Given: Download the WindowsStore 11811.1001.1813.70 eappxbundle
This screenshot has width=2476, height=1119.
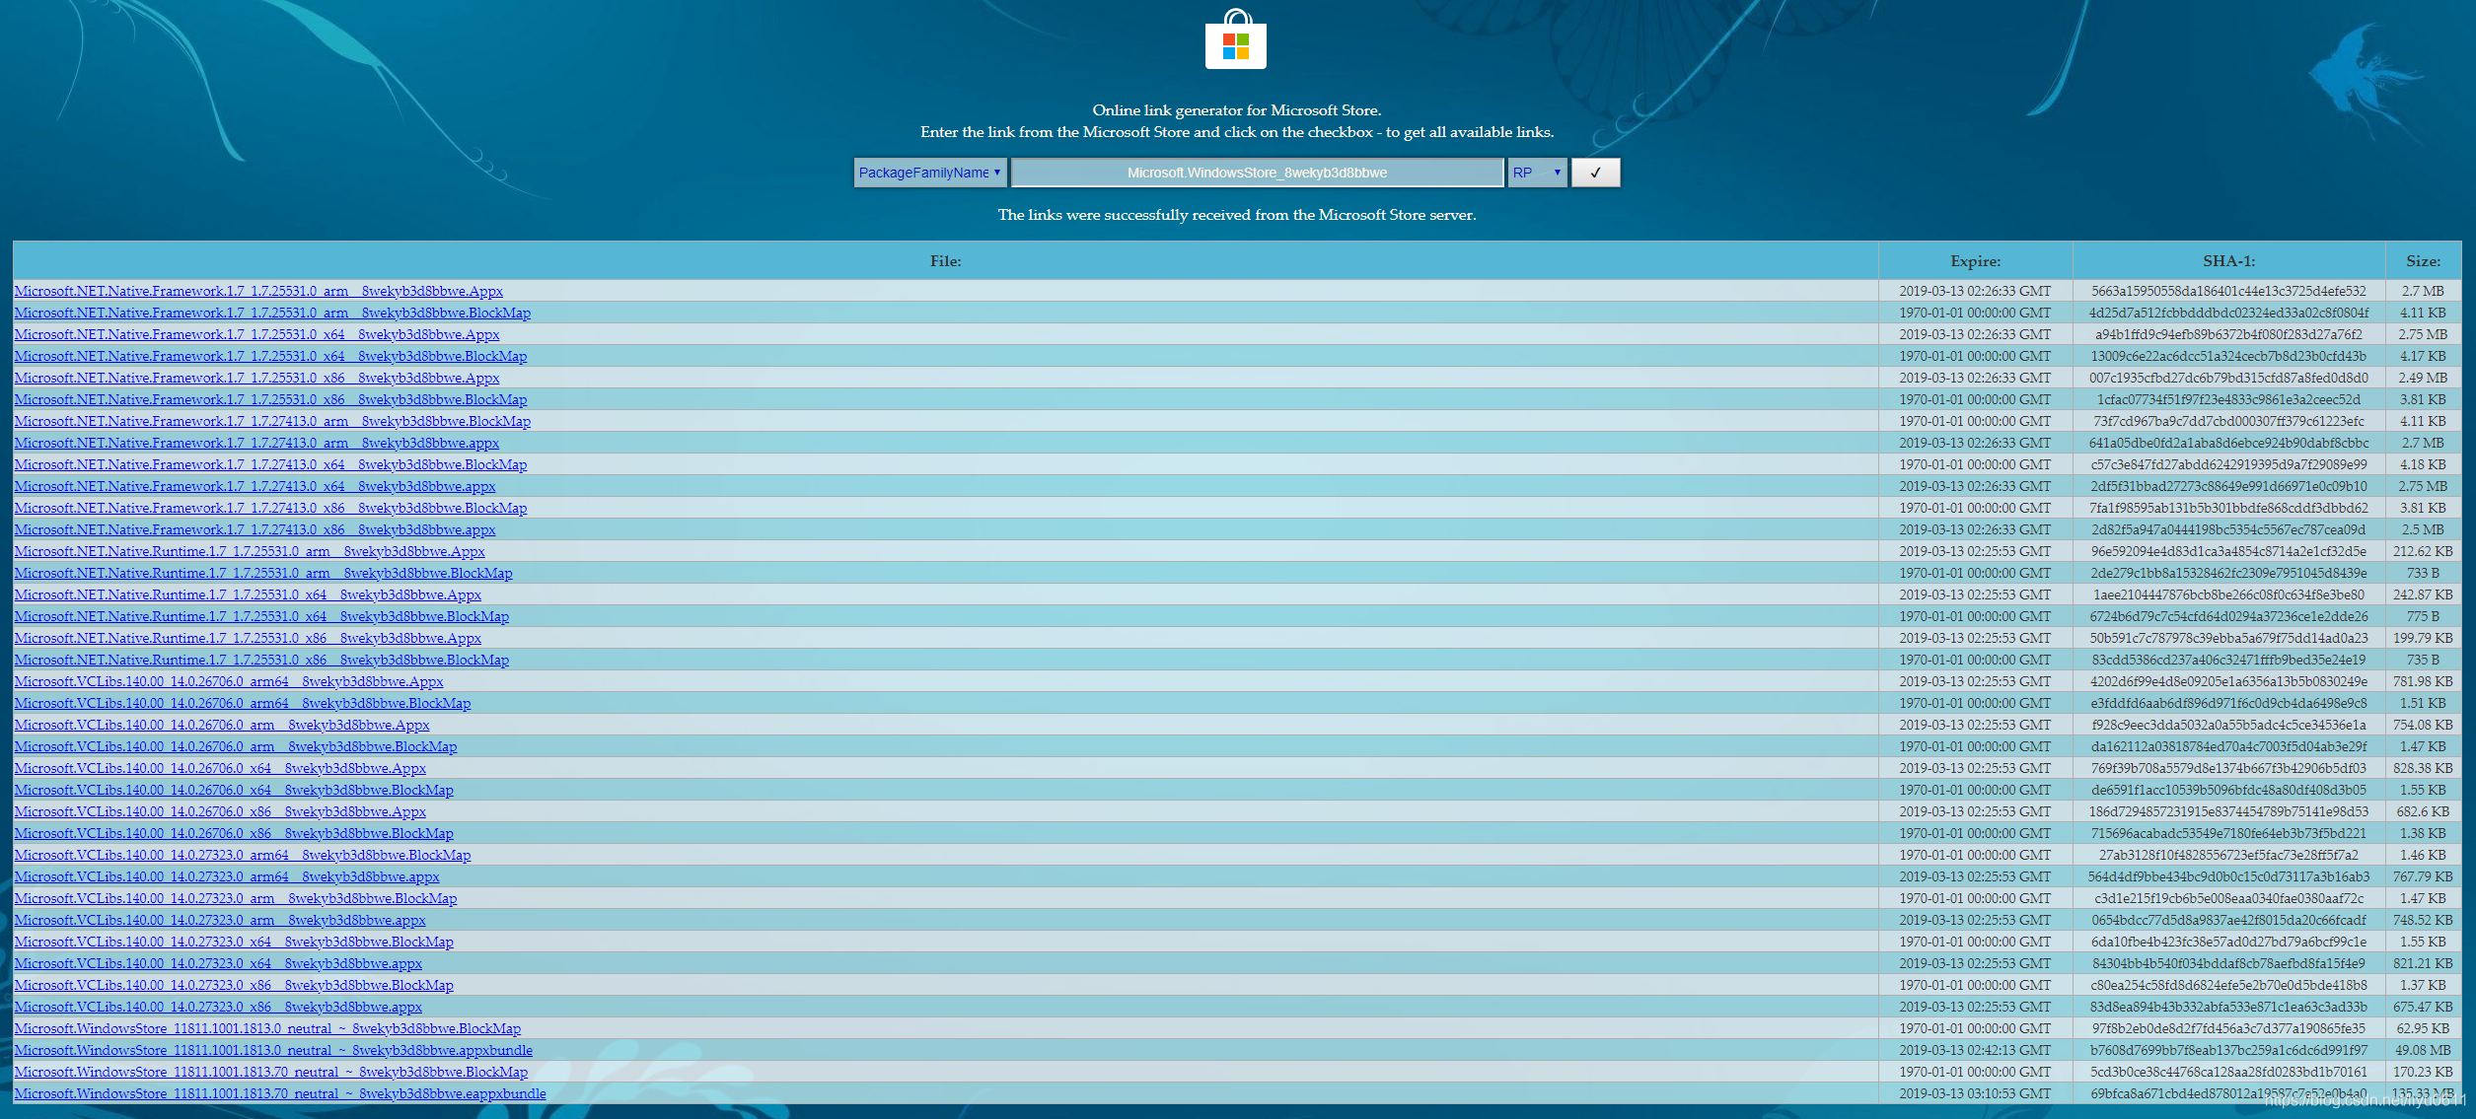Looking at the screenshot, I should click(280, 1093).
